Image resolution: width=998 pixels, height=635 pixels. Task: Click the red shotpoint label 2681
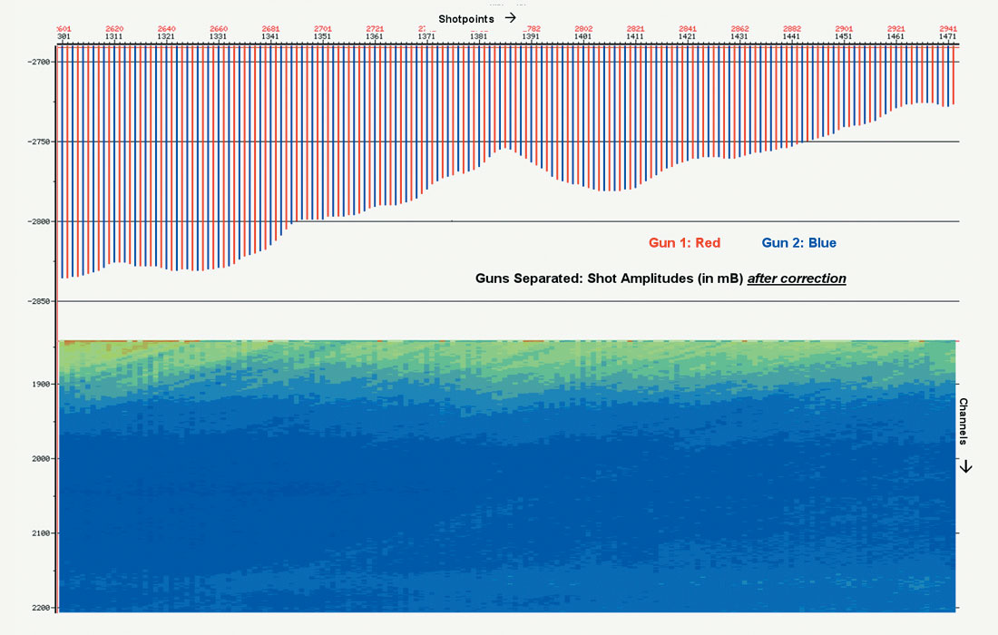270,29
